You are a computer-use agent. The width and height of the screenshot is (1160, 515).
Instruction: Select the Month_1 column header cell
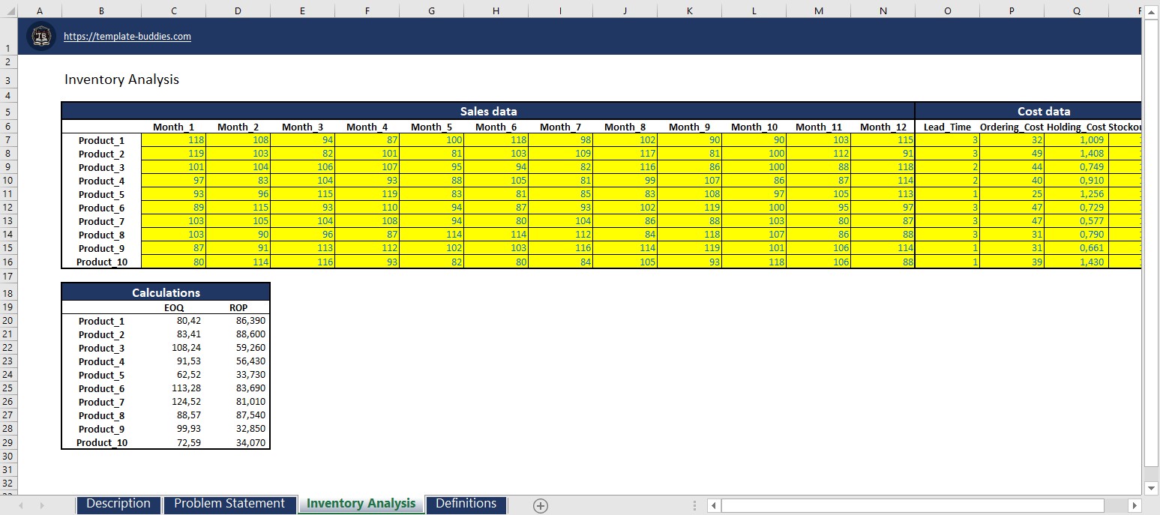click(173, 127)
